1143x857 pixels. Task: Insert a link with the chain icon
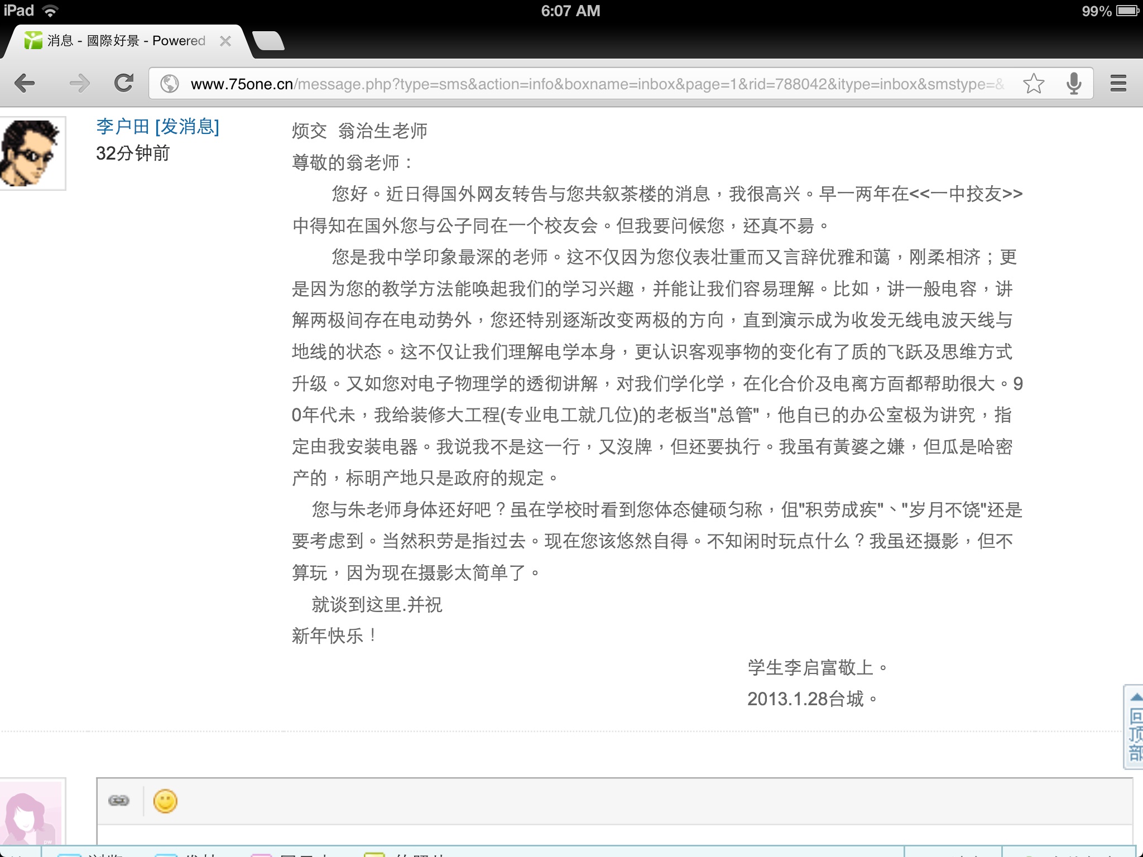(x=118, y=801)
